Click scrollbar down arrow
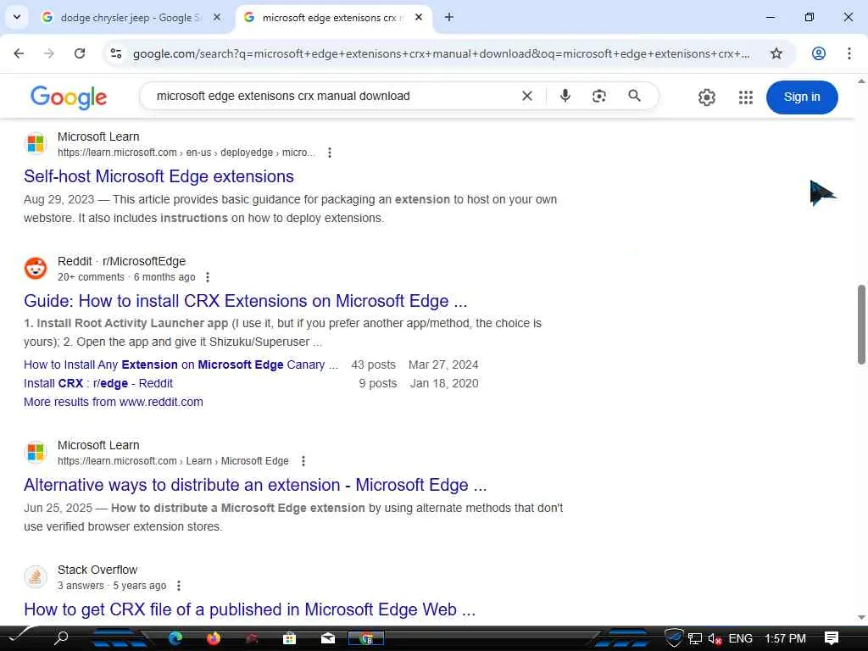 click(x=861, y=617)
